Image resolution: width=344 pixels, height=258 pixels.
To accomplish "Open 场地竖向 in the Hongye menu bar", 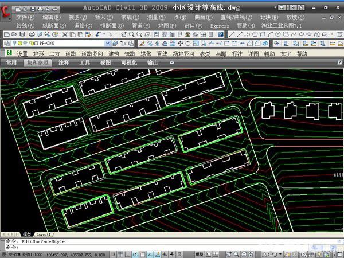I will pos(183,53).
